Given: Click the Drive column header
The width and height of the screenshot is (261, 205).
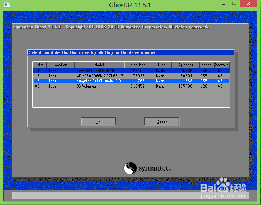Looking at the screenshot, I should pyautogui.click(x=40, y=65).
